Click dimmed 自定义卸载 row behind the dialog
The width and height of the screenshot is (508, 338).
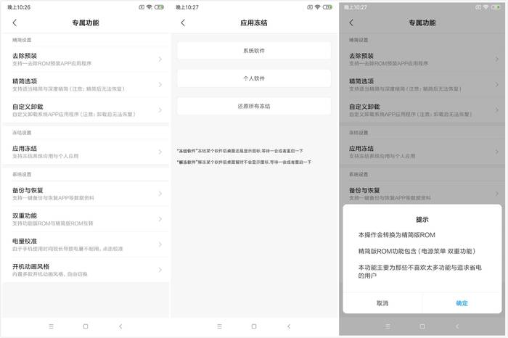point(422,110)
